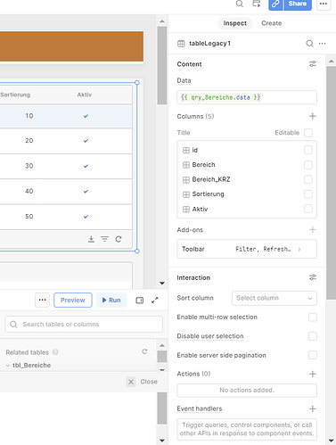Viewport: 336px width, 445px height.
Task: Focus the Search tables or columns field
Action: click(x=84, y=325)
